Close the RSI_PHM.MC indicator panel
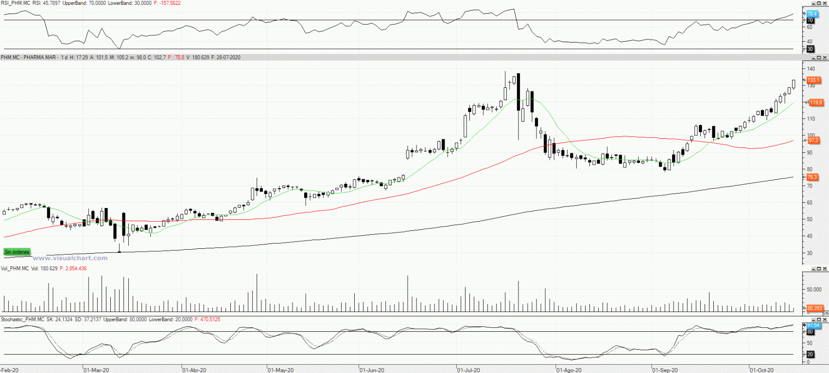This screenshot has height=373, width=829. [x=825, y=3]
